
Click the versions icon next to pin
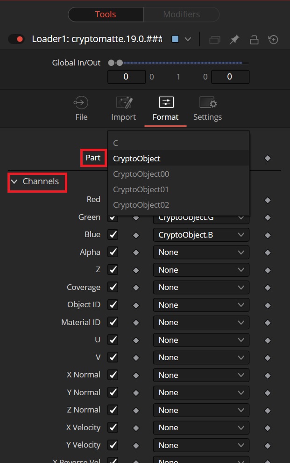pyautogui.click(x=215, y=40)
